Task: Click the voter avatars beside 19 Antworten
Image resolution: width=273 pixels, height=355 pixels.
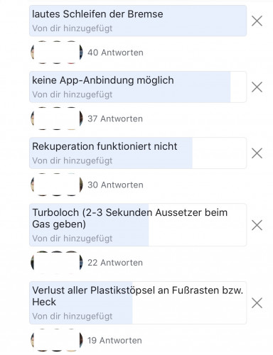Action: tap(57, 340)
